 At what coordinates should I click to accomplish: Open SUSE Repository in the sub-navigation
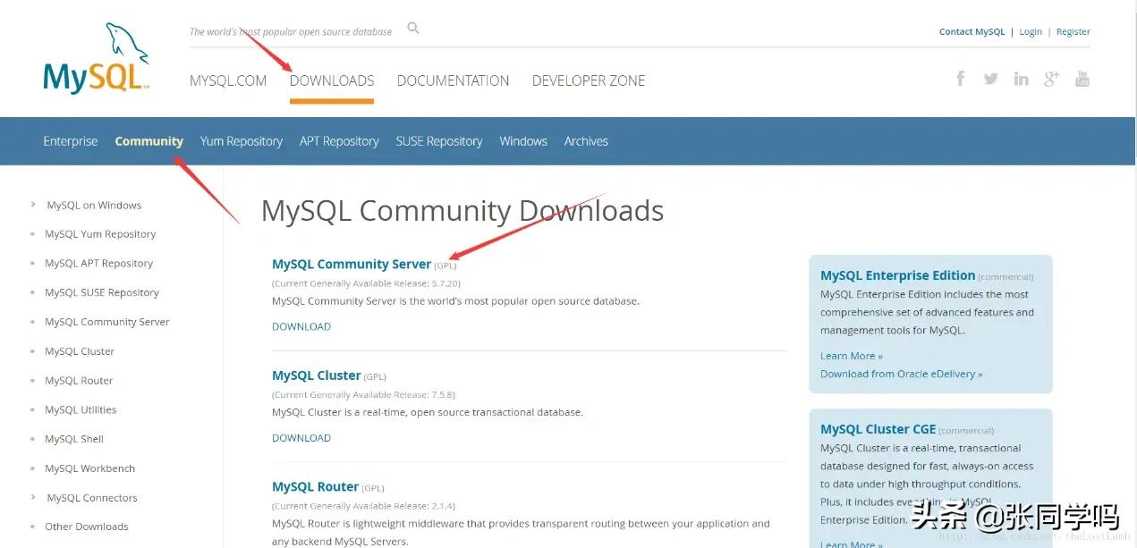point(439,141)
